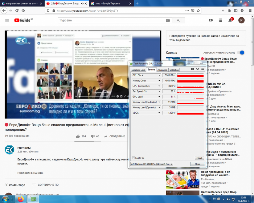Screen dimensions: 254x203
Task: Click СОРТИРАНЕ ПО comments sort
Action: [x=45, y=185]
